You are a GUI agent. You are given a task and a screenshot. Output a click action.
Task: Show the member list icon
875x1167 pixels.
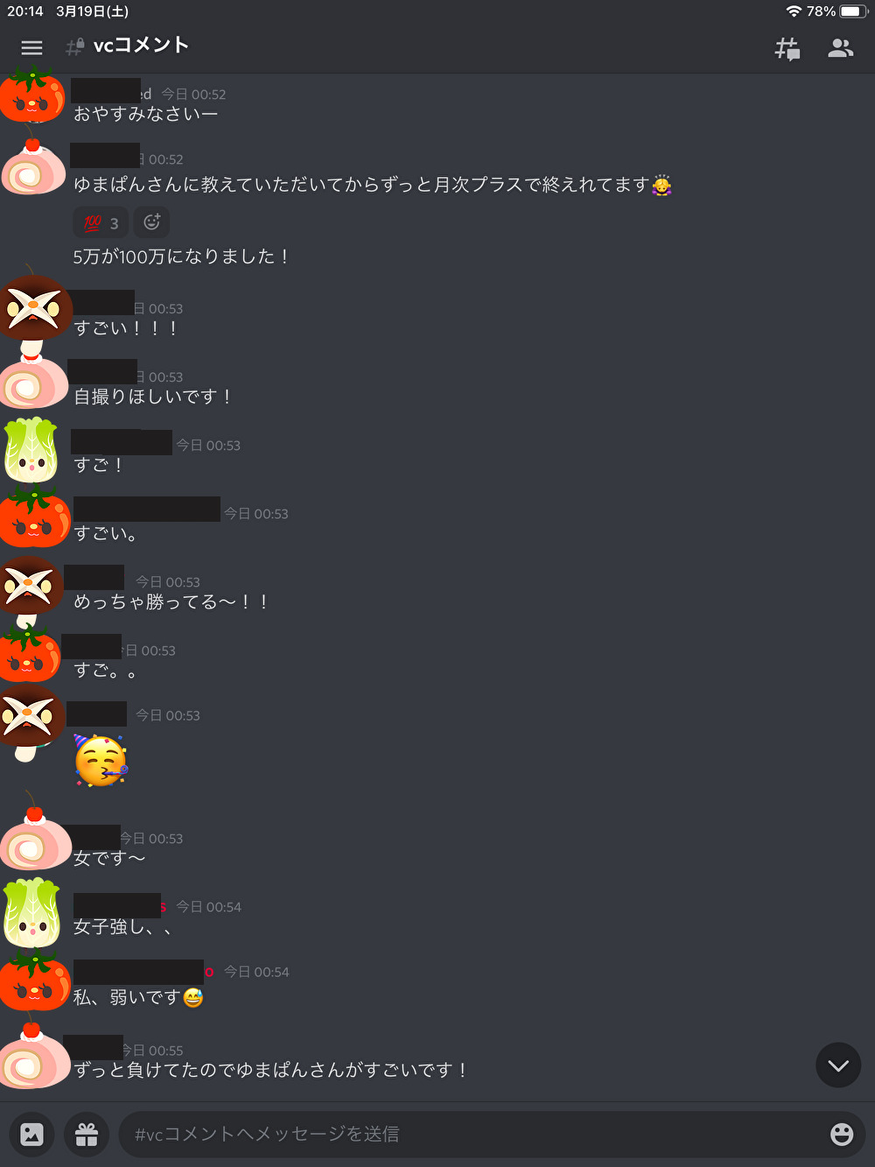pyautogui.click(x=840, y=48)
